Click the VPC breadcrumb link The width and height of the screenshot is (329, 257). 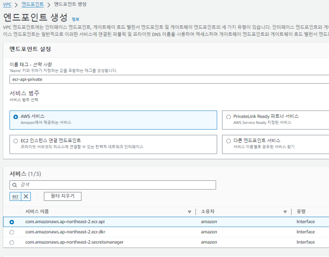tap(7, 5)
